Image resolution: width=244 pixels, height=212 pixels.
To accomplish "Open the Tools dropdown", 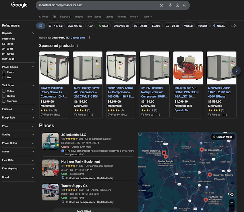I will click(x=148, y=16).
